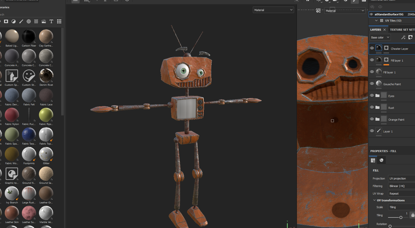Collapse the UV Tiles (12) list
This screenshot has width=415, height=228.
click(376, 21)
